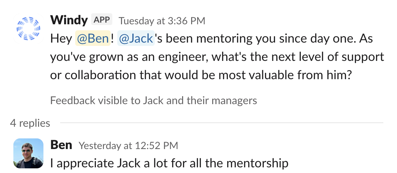Click the APP badge beside Windy
397x173 pixels.
pos(102,20)
